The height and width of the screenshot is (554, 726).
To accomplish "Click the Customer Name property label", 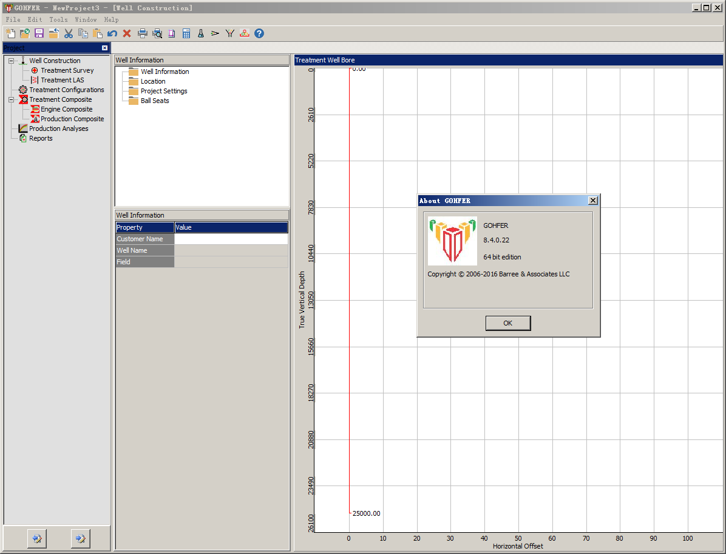I will pos(145,239).
